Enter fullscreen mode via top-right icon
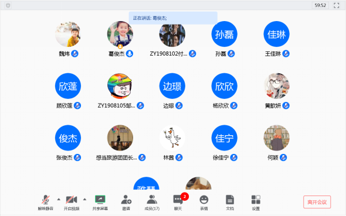The image size is (346, 216). 336,5
